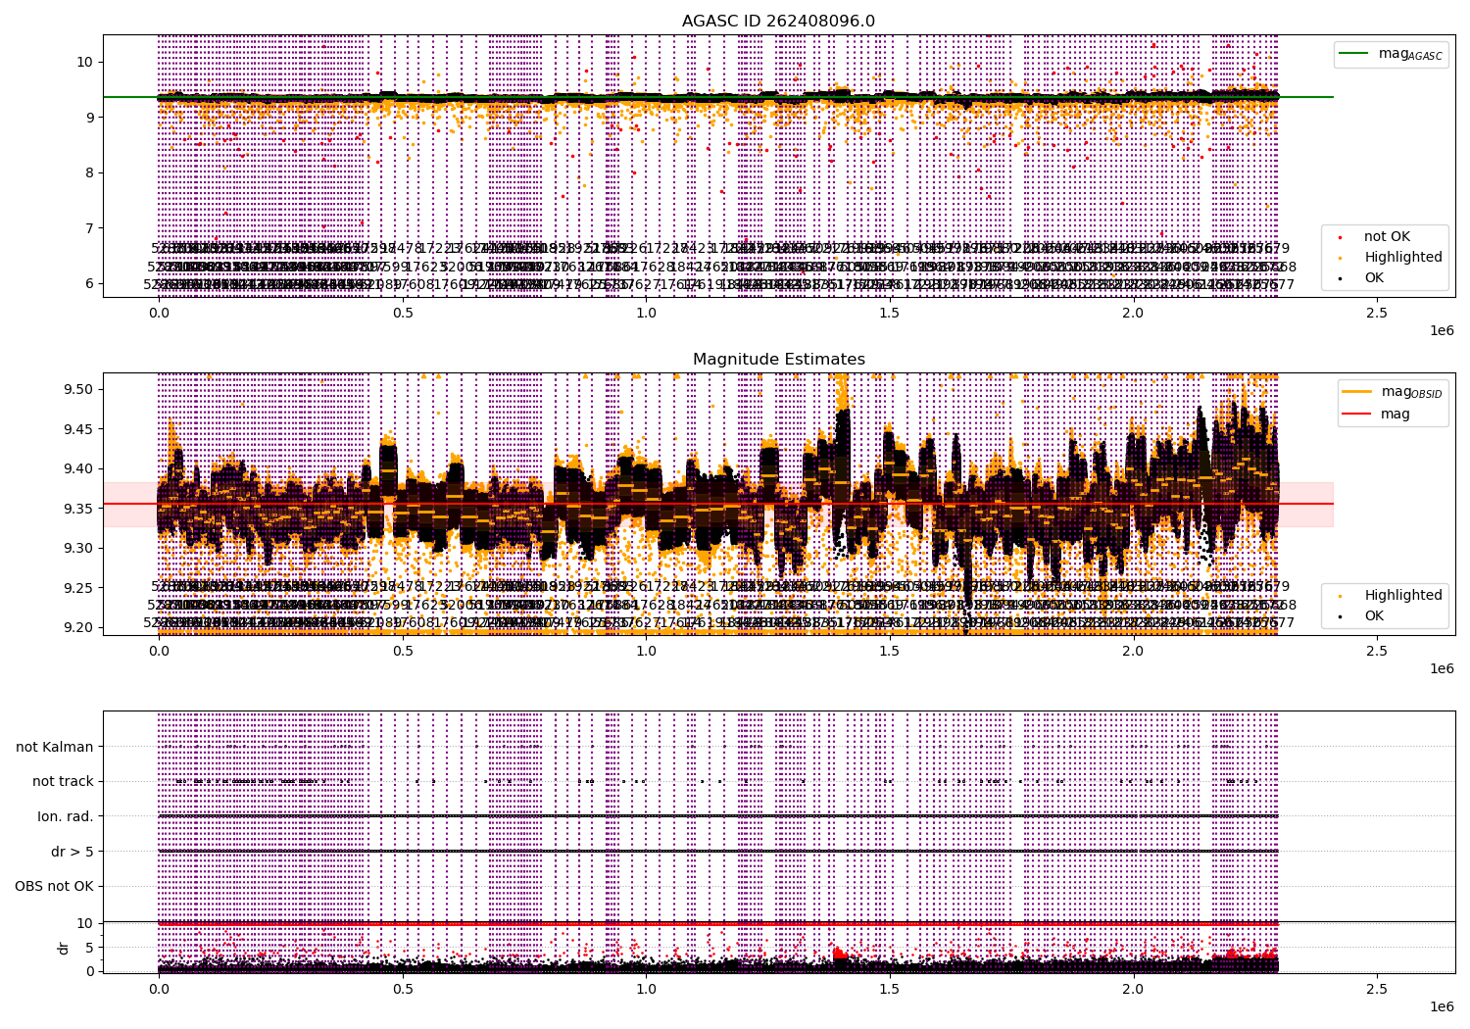Select the 9.30 y-axis tick label
This screenshot has height=1029, width=1470.
[78, 548]
